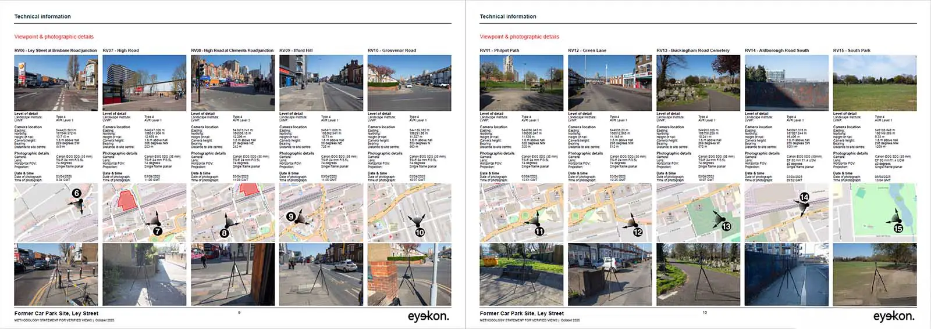Select viewpoint marker 9 on Ilford Hill map
The width and height of the screenshot is (931, 329).
291,216
